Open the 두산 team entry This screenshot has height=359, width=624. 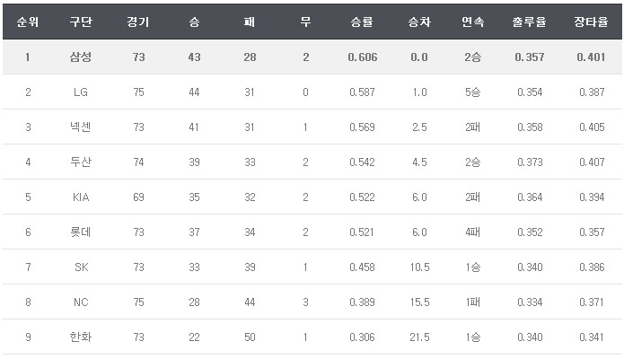(x=81, y=162)
